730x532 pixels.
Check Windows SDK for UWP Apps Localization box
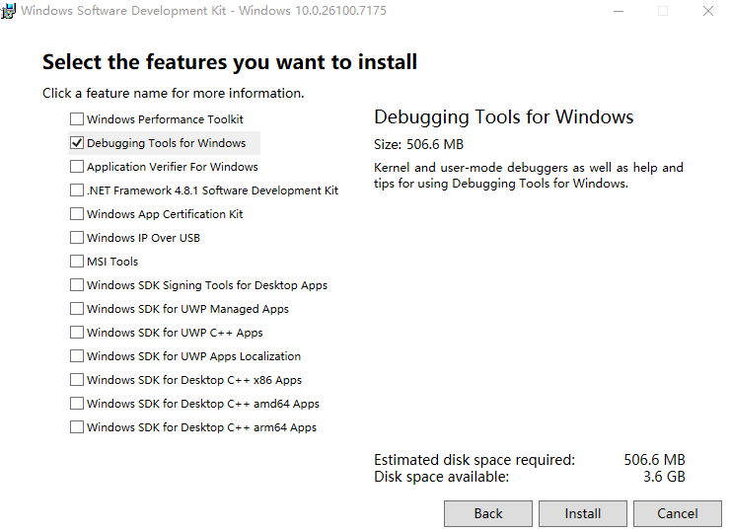(77, 356)
